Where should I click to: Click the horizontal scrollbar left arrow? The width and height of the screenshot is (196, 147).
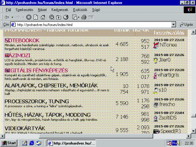[2, 136]
